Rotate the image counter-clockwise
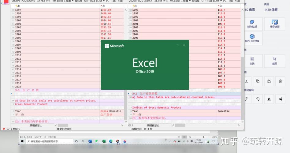The height and width of the screenshot is (153, 290). (247, 99)
